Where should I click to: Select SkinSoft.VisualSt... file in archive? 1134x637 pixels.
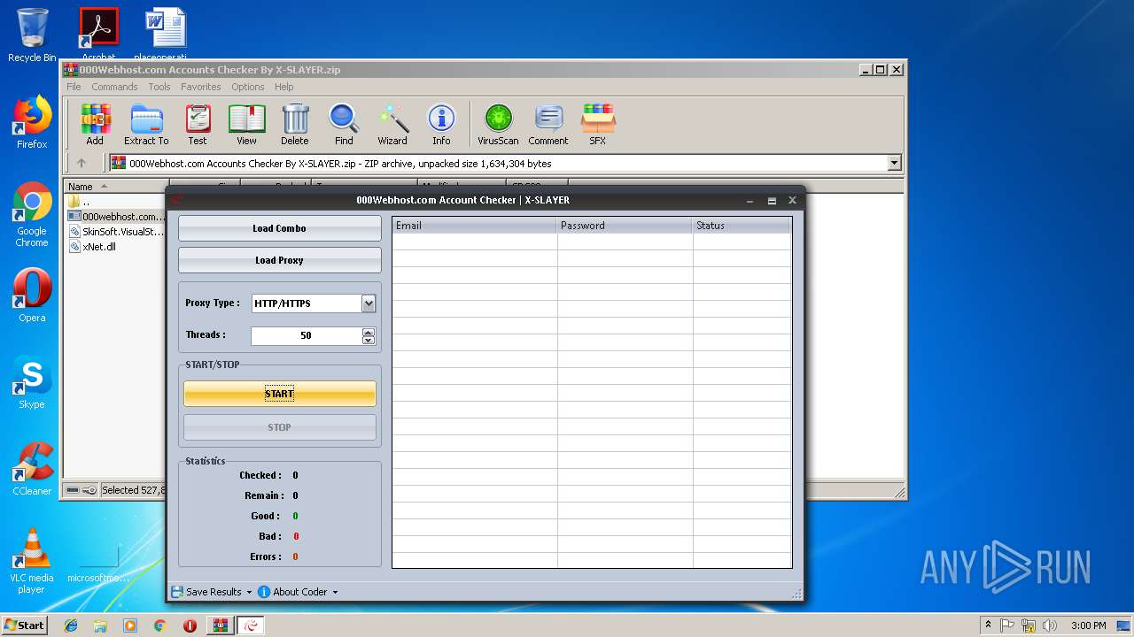[117, 232]
